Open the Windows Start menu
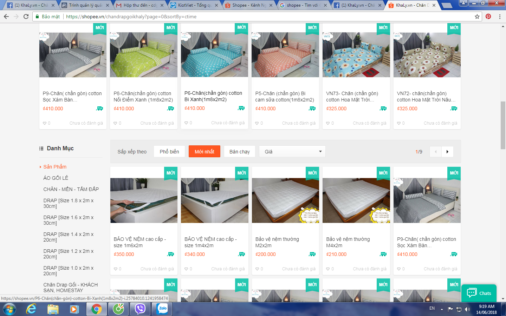 9,309
